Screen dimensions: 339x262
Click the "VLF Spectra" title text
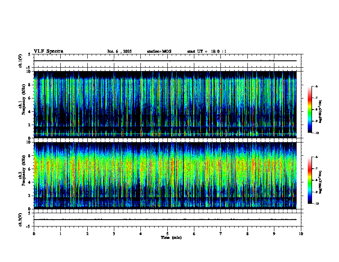[48, 51]
